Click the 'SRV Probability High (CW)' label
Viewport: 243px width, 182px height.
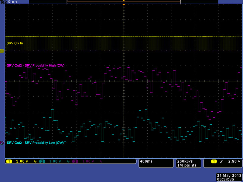35,66
